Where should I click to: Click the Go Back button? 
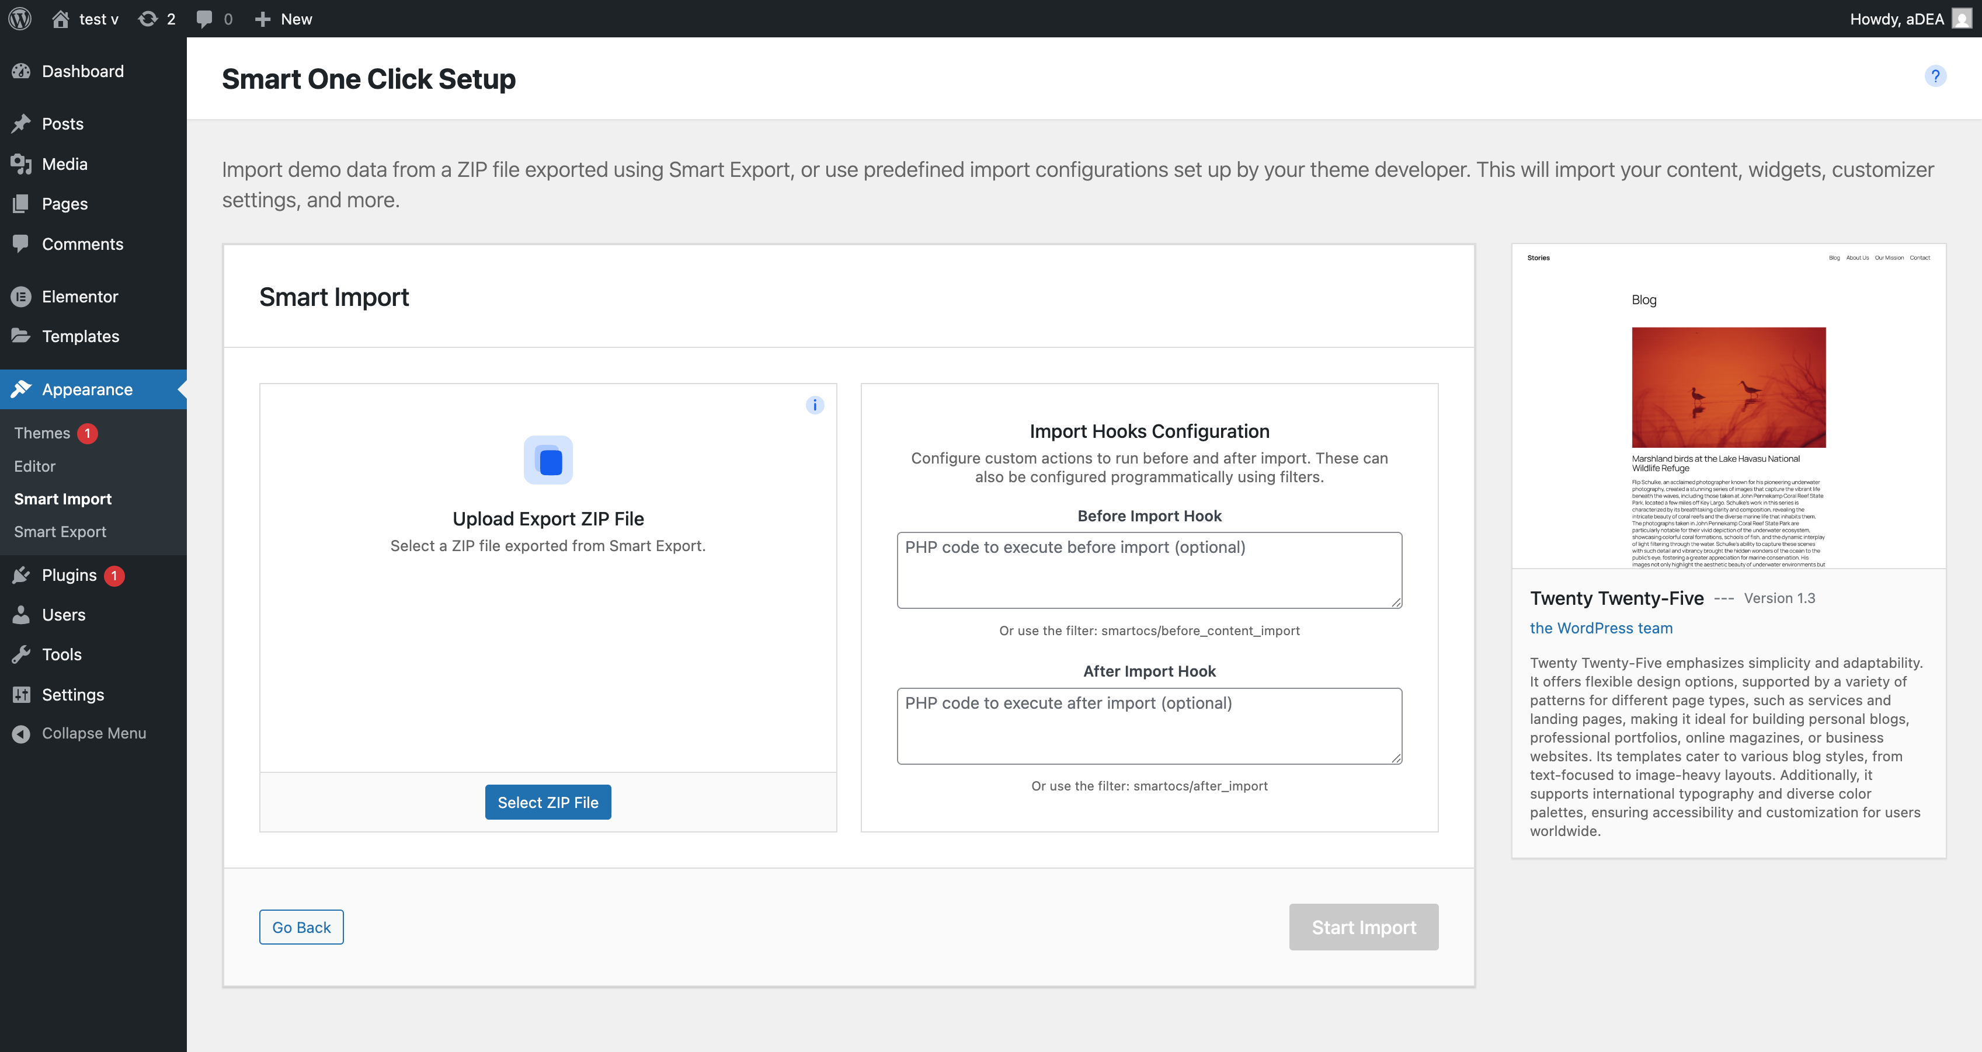[x=301, y=926]
